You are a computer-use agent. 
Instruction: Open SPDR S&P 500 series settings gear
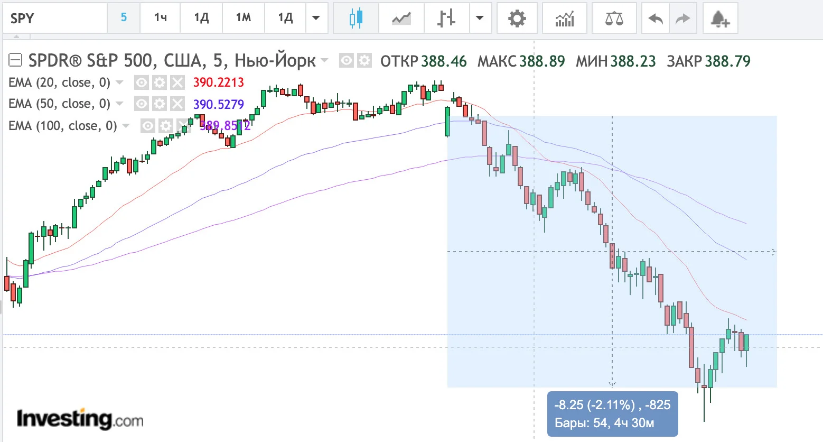pos(364,61)
